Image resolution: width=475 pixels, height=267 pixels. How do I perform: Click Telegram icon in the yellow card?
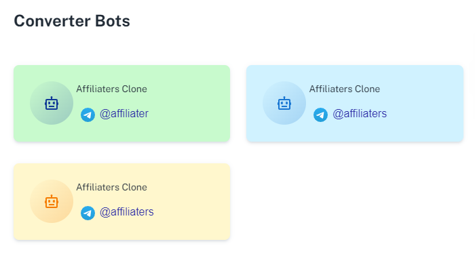pos(88,213)
